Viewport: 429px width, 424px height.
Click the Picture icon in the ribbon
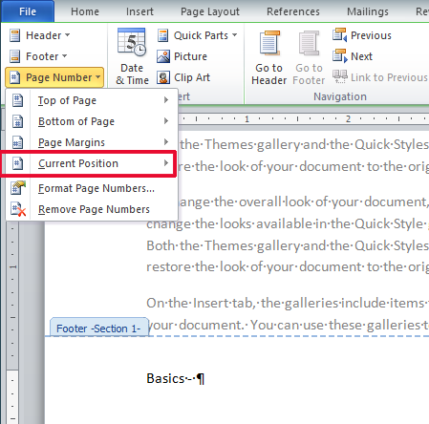click(163, 56)
